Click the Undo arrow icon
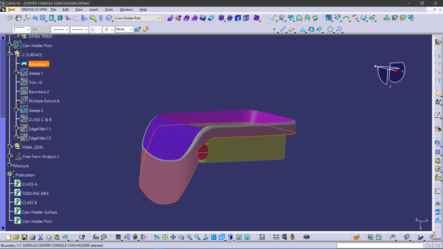This screenshot has width=443, height=249. pos(65,237)
